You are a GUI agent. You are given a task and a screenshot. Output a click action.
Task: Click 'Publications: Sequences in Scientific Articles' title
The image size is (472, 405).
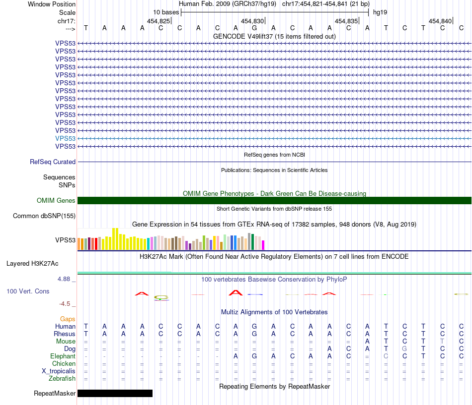[274, 170]
